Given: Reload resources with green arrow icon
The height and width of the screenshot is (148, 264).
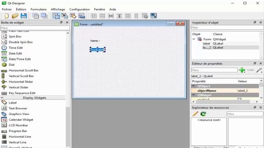Looking at the screenshot, I should click(203, 114).
